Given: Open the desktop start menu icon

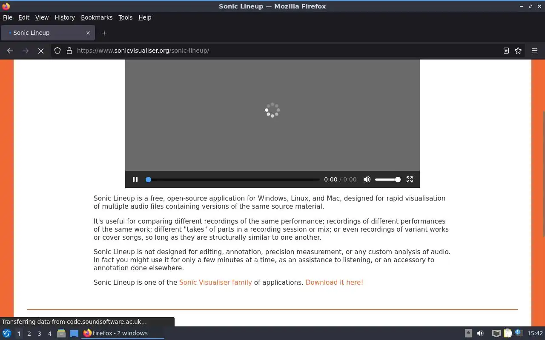Looking at the screenshot, I should [6, 333].
